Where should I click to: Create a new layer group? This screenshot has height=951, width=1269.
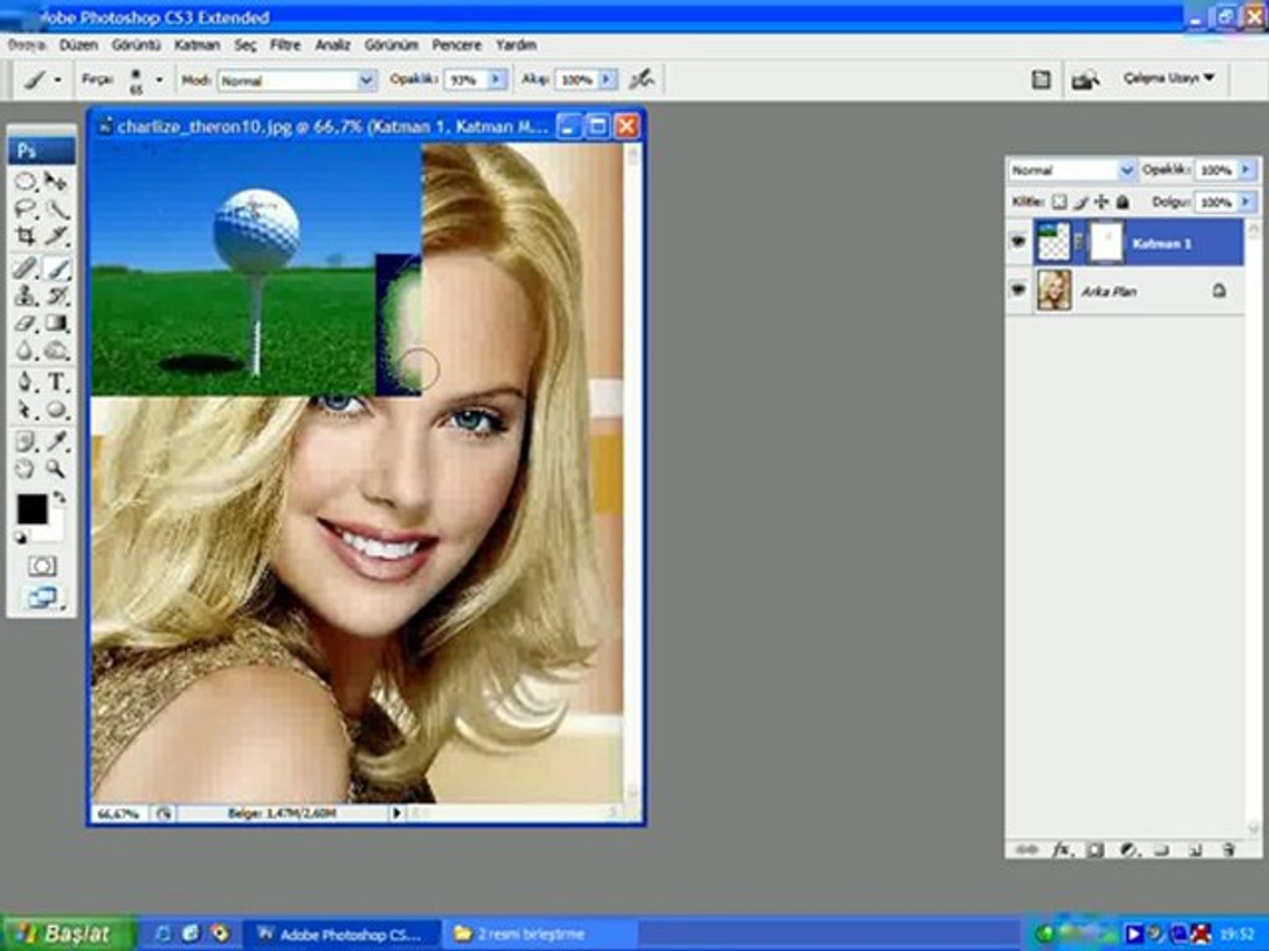click(x=1161, y=850)
